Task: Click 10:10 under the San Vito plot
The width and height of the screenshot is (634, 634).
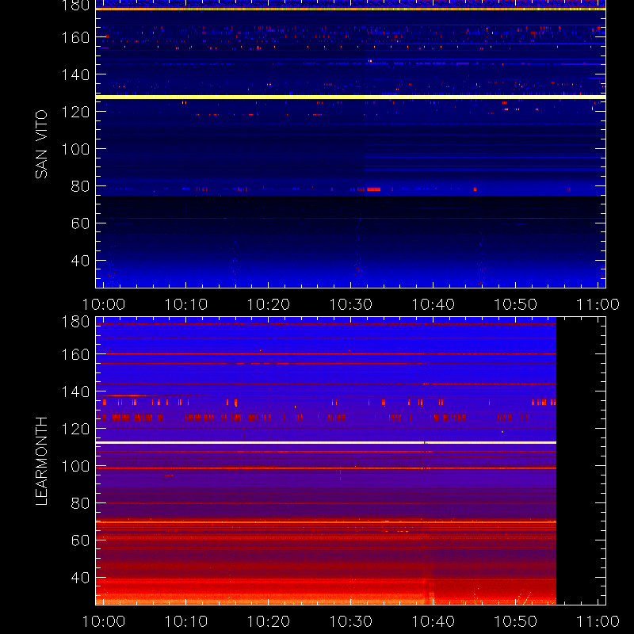Action: [186, 304]
